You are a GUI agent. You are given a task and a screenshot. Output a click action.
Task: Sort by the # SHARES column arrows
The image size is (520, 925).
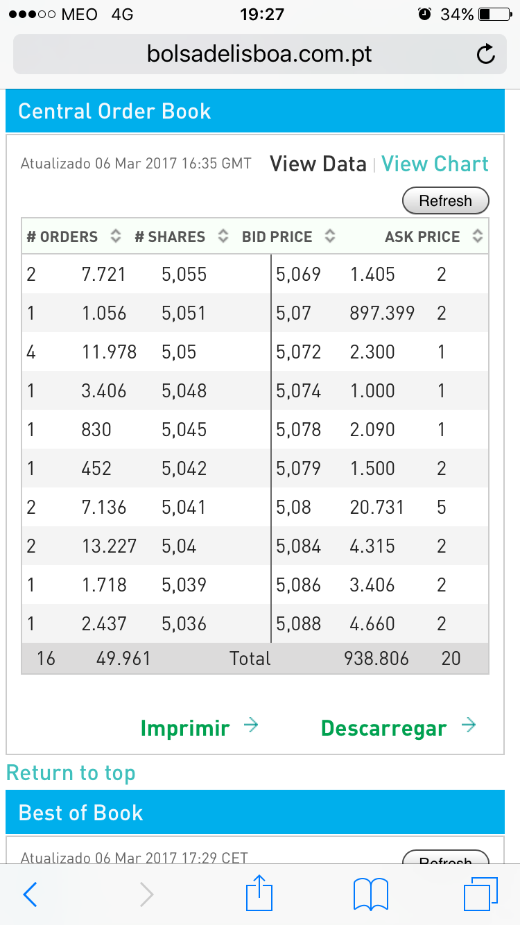(x=223, y=236)
